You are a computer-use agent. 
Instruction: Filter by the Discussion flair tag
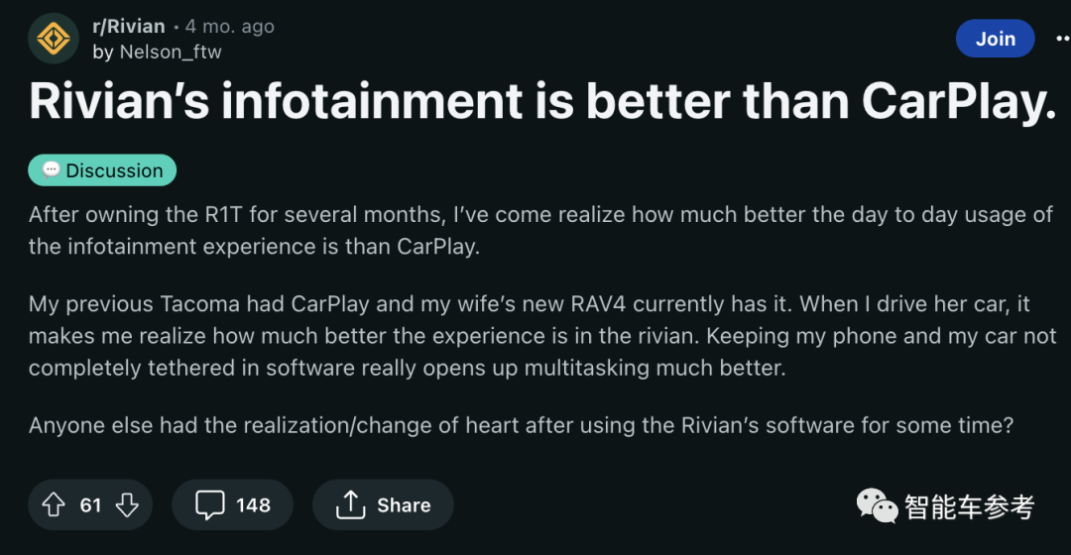click(x=102, y=170)
